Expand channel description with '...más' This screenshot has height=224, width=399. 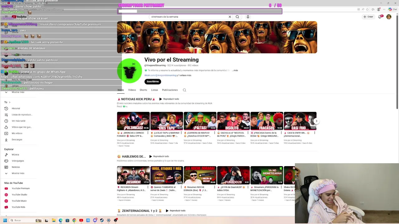point(235,70)
